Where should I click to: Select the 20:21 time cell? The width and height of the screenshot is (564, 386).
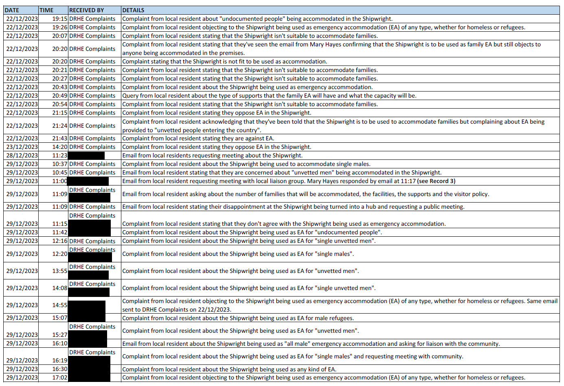[53, 70]
